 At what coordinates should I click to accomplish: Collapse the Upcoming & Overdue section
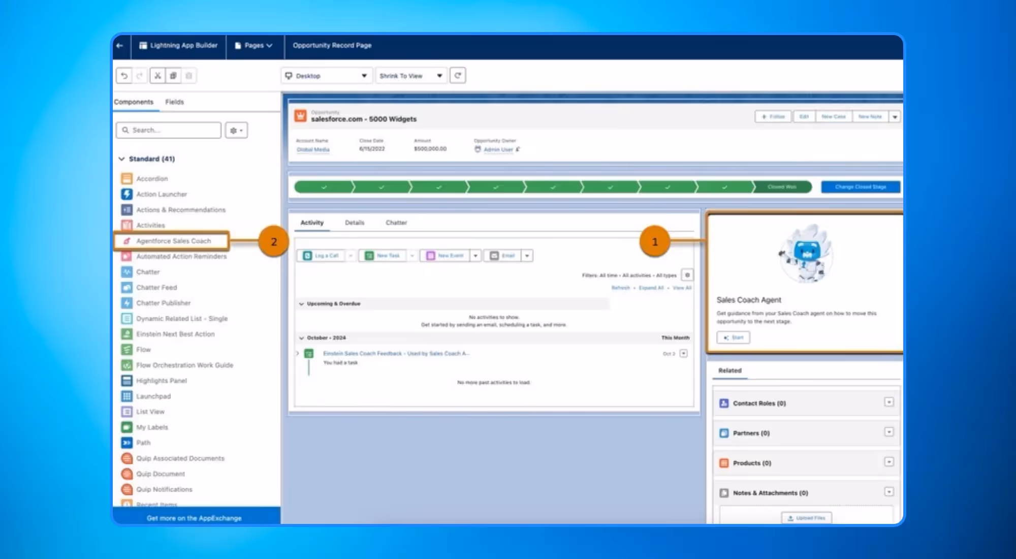[301, 304]
